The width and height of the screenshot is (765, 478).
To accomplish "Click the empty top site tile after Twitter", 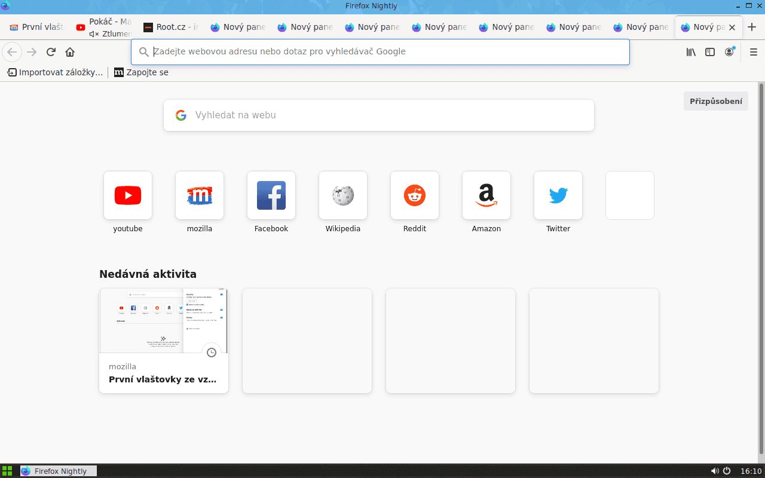I will pos(630,195).
